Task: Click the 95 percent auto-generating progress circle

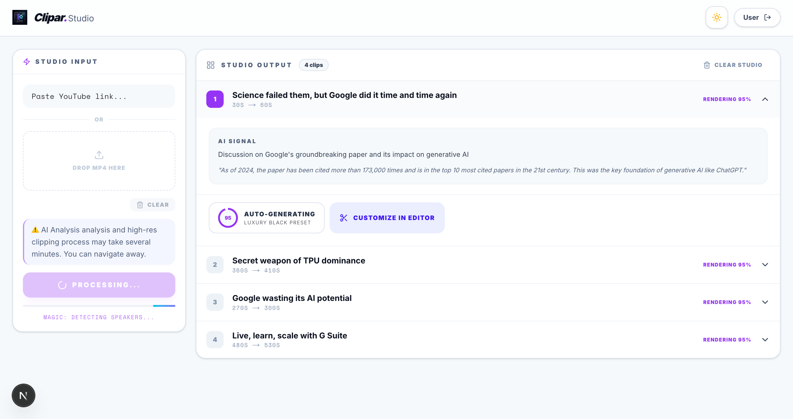Action: [228, 218]
